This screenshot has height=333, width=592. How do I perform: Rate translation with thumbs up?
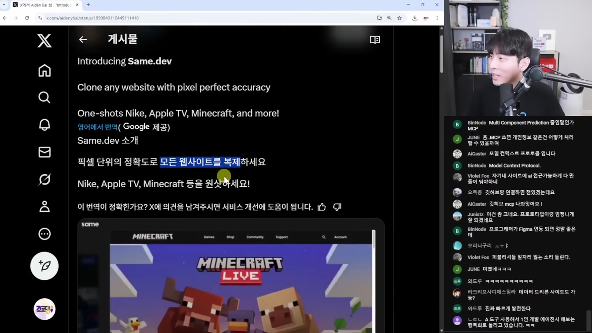(x=322, y=207)
